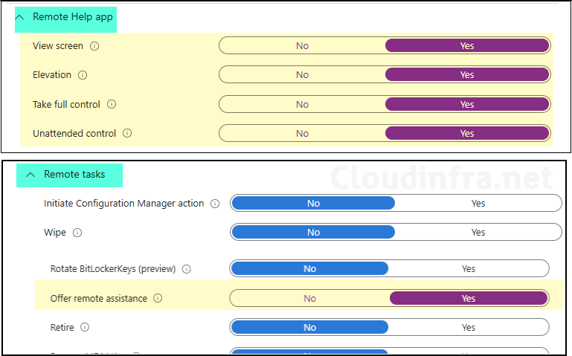Collapse the Remote Help app section chevron
The width and height of the screenshot is (572, 356).
pyautogui.click(x=20, y=17)
